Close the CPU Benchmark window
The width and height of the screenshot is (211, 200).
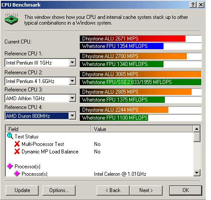point(201,5)
